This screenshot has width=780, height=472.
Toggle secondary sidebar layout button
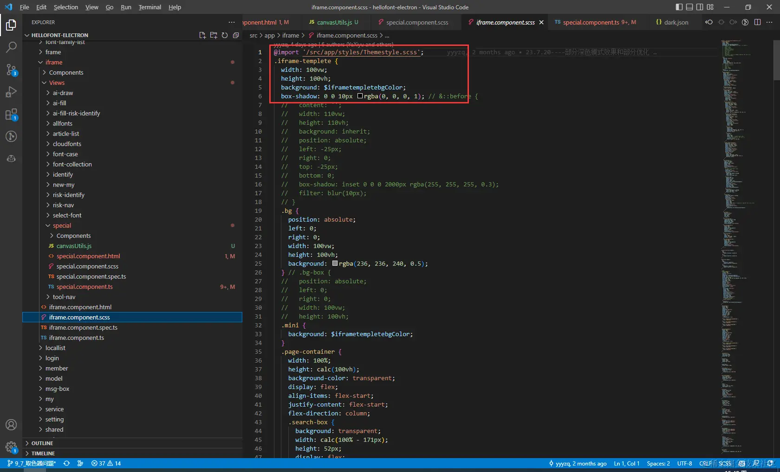point(700,7)
